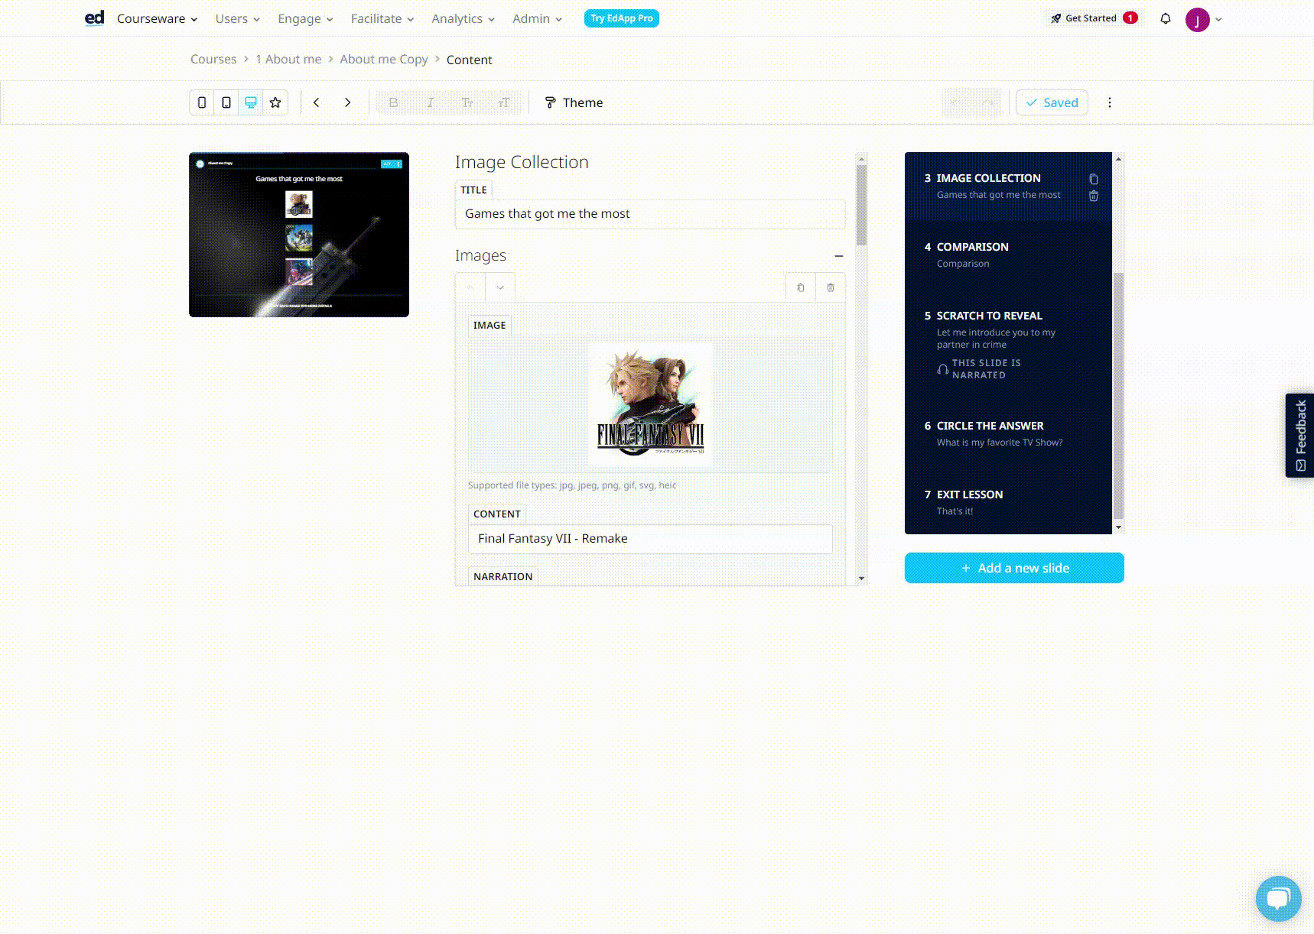Move image item up
The image size is (1314, 934).
point(470,287)
